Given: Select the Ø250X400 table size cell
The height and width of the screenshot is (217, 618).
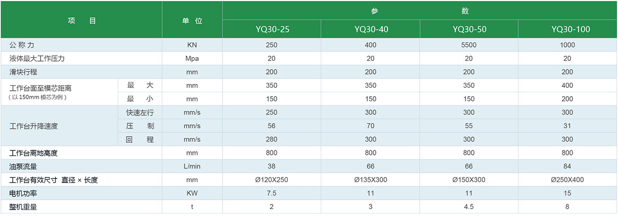Looking at the screenshot, I should [x=568, y=180].
